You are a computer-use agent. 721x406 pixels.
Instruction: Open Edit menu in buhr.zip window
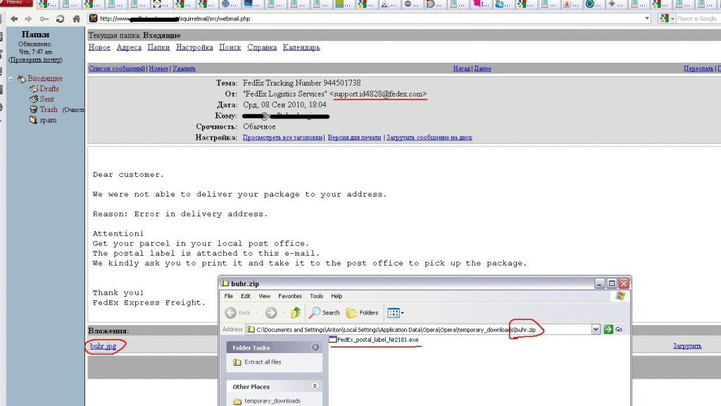click(x=246, y=296)
